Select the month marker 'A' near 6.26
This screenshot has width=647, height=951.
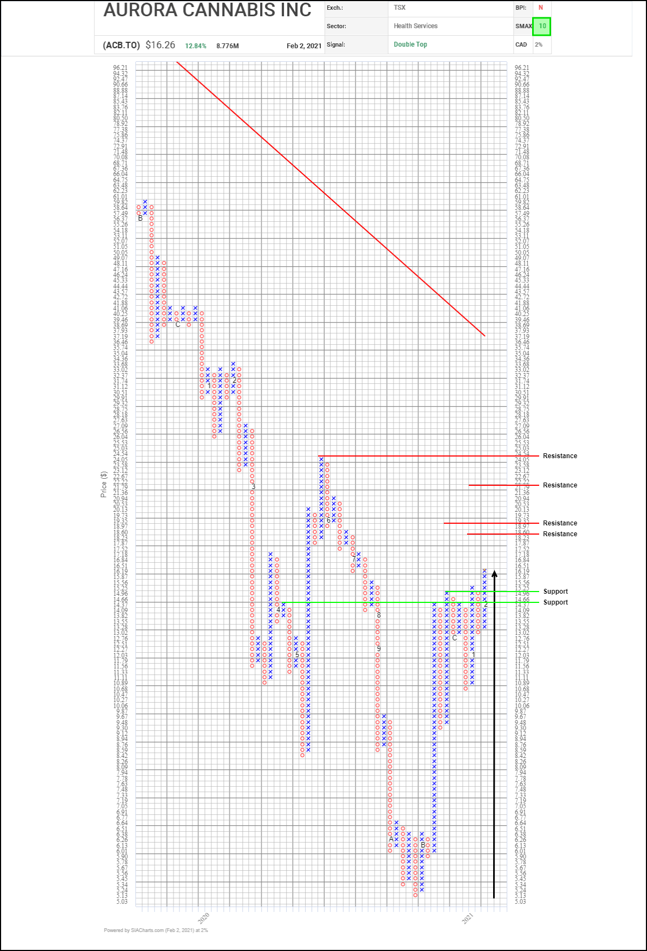tap(391, 839)
